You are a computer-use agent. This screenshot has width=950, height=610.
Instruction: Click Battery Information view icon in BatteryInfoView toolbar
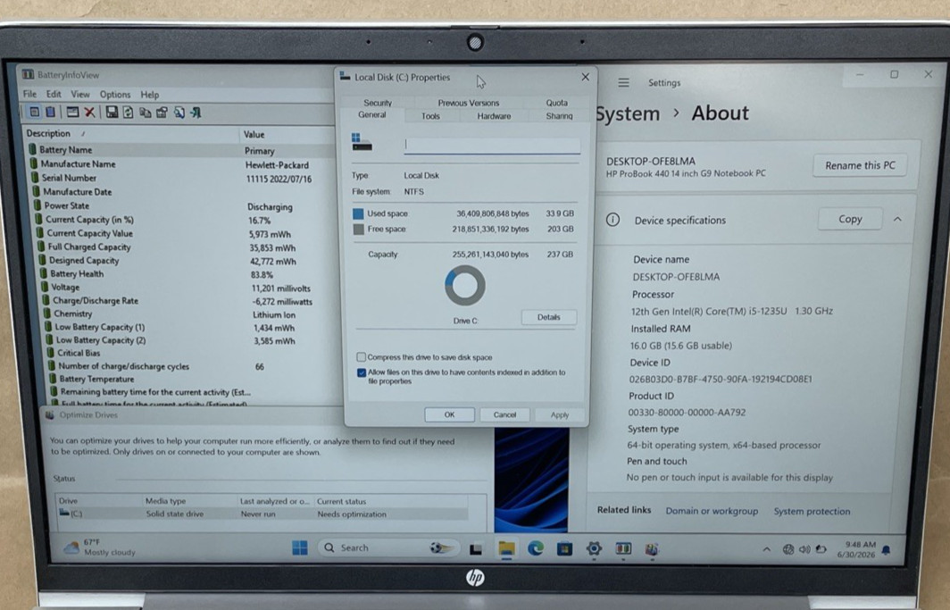point(35,112)
